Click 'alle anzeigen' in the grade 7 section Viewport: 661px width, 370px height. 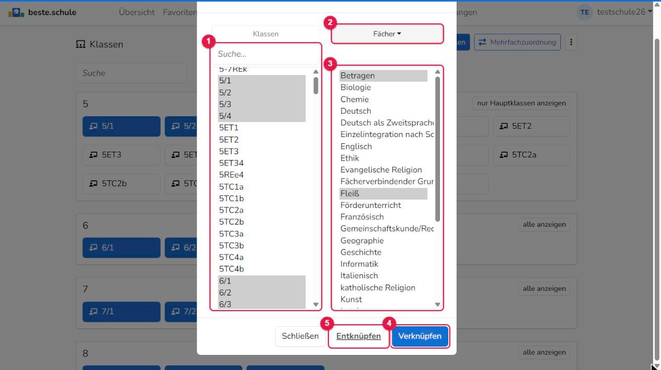tap(545, 288)
